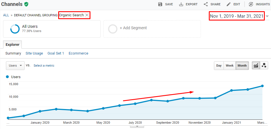Open the INSIGHTS icon
Viewport: 271px width, 129px height.
251,4
